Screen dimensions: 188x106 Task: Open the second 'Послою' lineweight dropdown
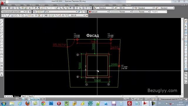pos(141,12)
